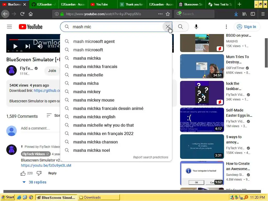This screenshot has width=268, height=201.
Task: Click the taskbar clock 11:20 PM
Action: pos(257,197)
